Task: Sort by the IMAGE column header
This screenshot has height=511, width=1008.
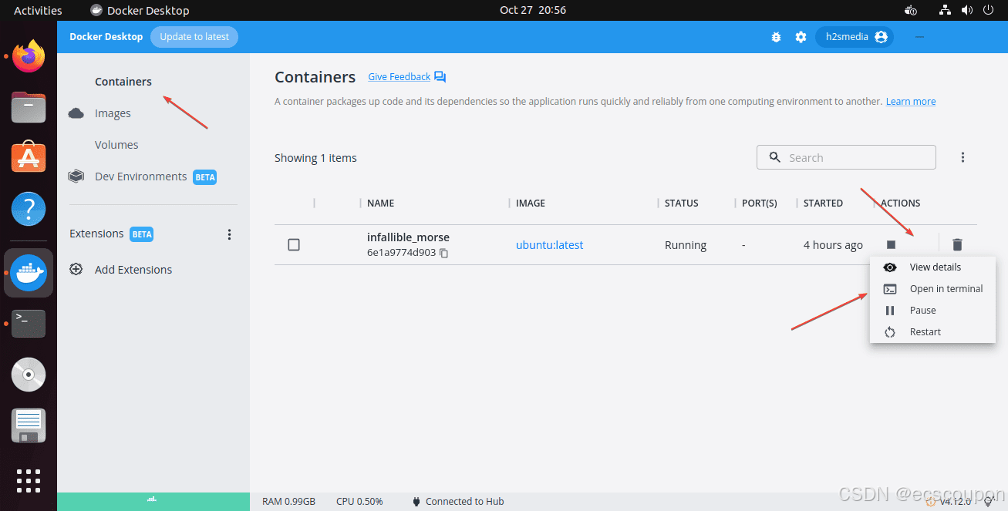Action: click(x=531, y=203)
